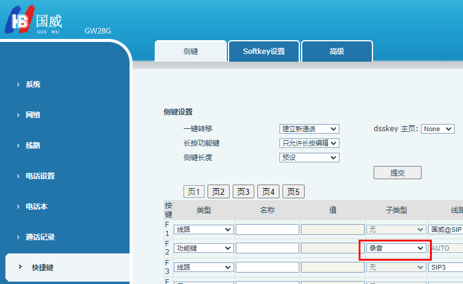This screenshot has height=284, width=463.
Task: Expand the 长按功能键 dropdown
Action: (309, 143)
